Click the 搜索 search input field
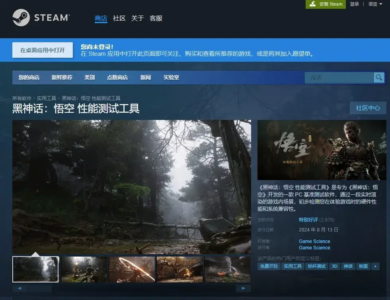The image size is (390, 300). (339, 78)
